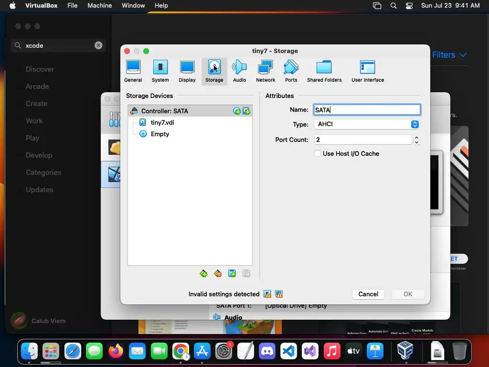489x367 pixels.
Task: Open the Audio settings section
Action: (x=240, y=72)
